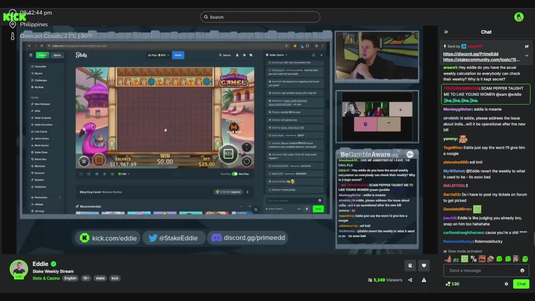Open the stakecommunity.com topic link
535x301 pixels.
pos(481,60)
